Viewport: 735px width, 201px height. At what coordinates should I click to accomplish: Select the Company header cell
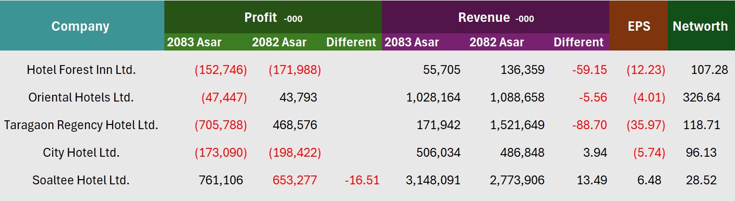coord(81,26)
